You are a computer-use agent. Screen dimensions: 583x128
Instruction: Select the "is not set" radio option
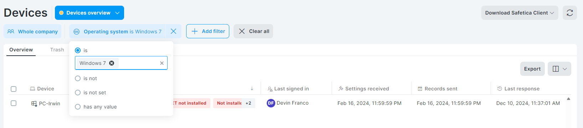click(78, 93)
